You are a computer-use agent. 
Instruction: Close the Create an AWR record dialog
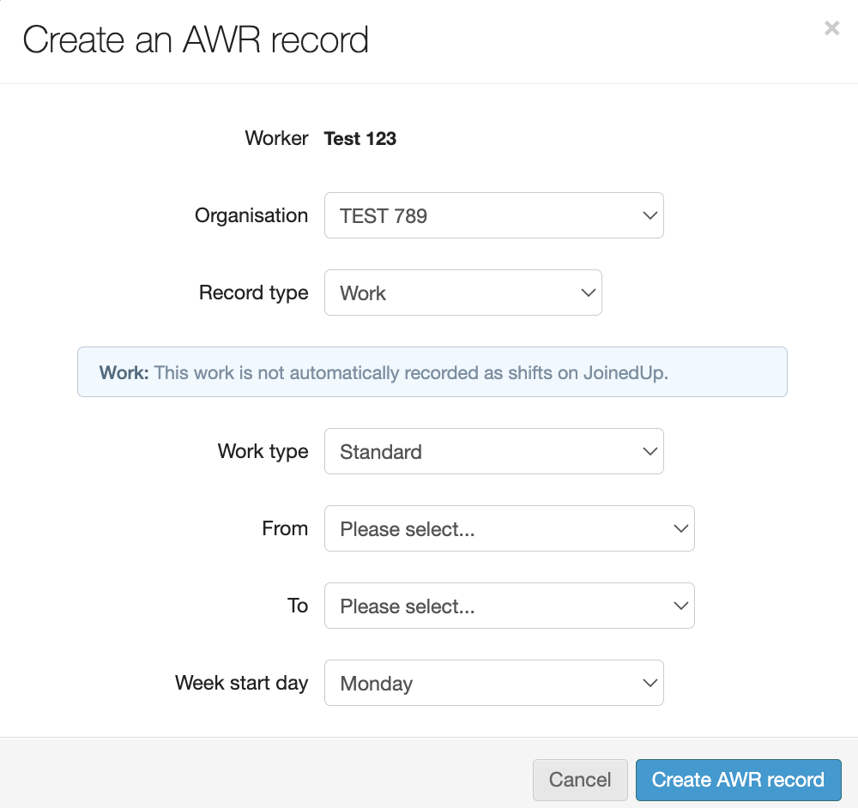coord(831,28)
